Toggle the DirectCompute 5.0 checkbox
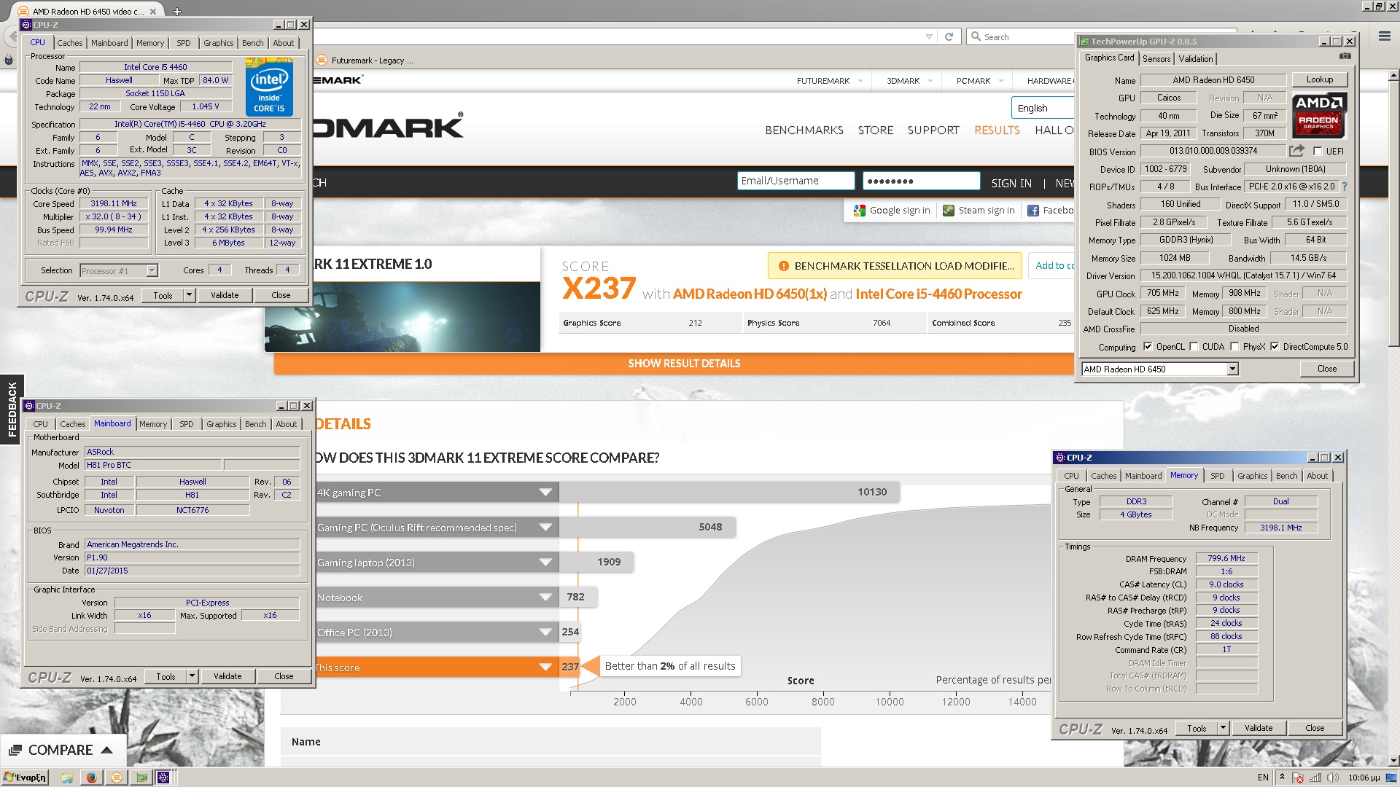 1275,347
